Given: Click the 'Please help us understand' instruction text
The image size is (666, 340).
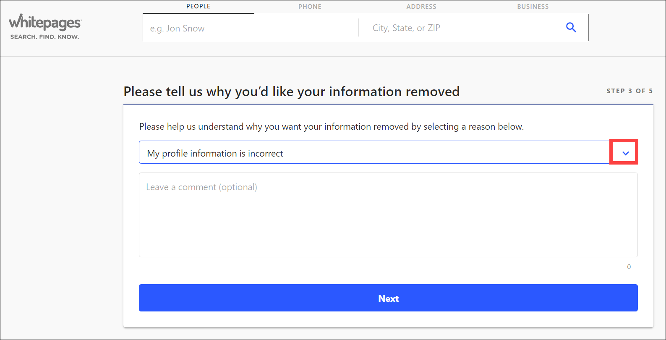Looking at the screenshot, I should click(x=332, y=127).
